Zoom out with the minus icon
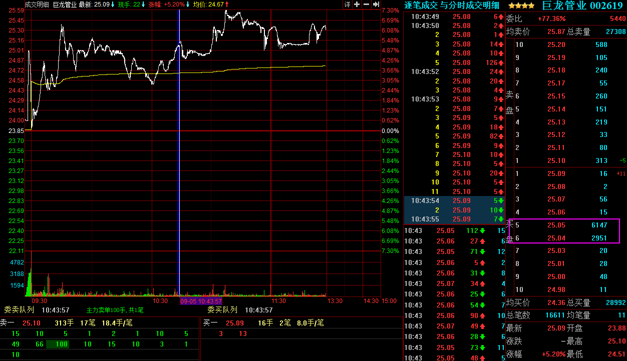This screenshot has height=361, width=627. [x=366, y=4]
